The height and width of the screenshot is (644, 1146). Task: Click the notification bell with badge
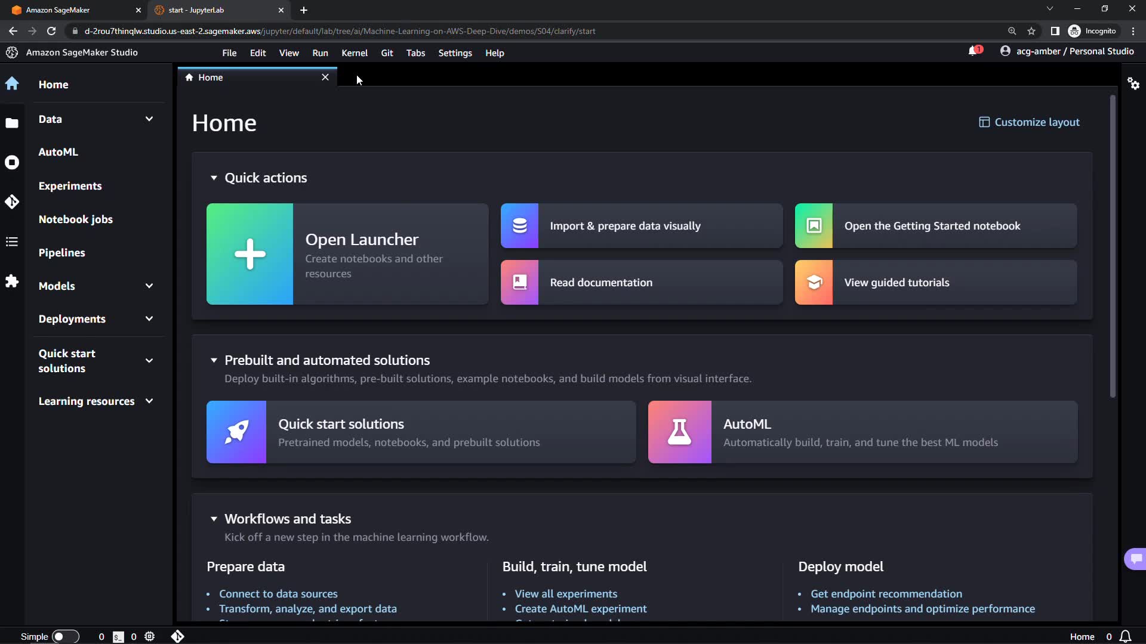pos(974,51)
